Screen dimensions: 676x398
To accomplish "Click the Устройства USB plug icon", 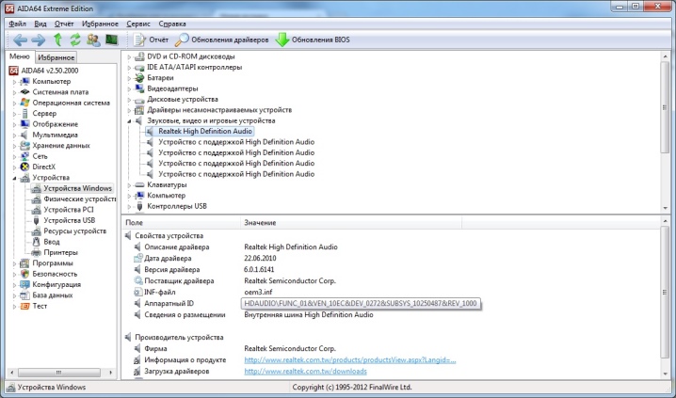I will [36, 220].
